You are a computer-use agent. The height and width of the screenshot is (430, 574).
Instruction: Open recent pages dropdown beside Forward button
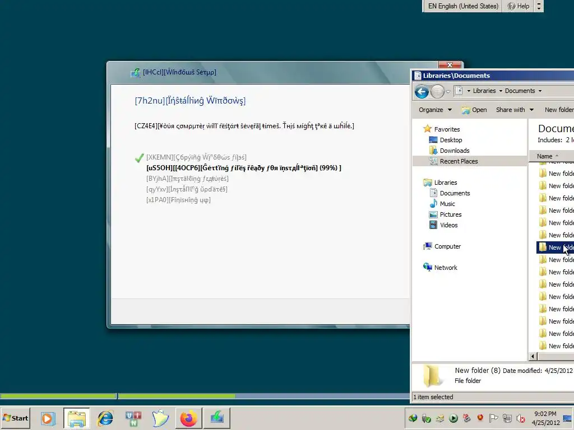pyautogui.click(x=448, y=91)
